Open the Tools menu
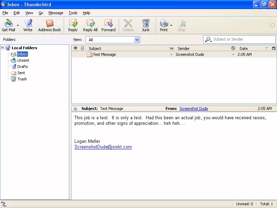The image size is (277, 208). point(73,13)
